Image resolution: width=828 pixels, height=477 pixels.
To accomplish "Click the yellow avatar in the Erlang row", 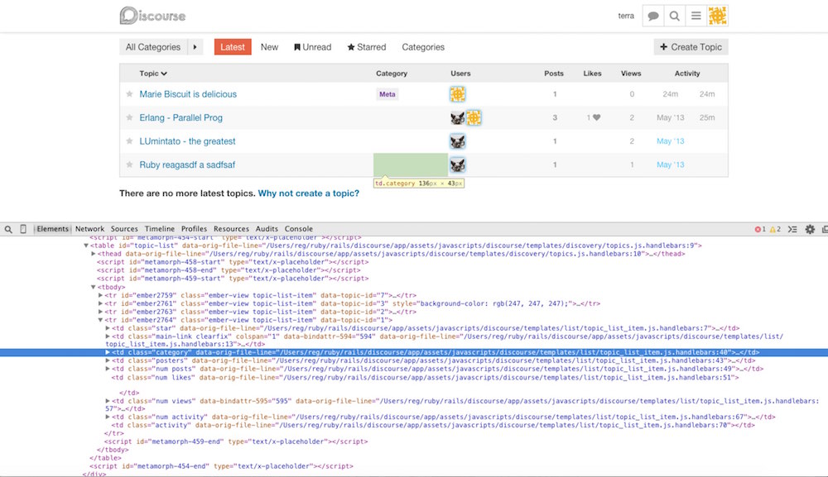I will [x=474, y=117].
